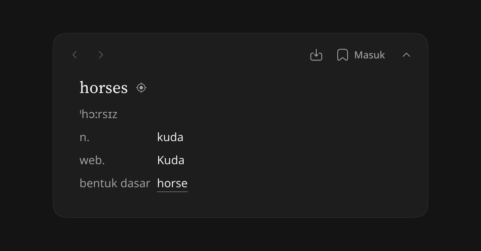
Task: Click the 'bentuk dasar' label
Action: coord(115,183)
